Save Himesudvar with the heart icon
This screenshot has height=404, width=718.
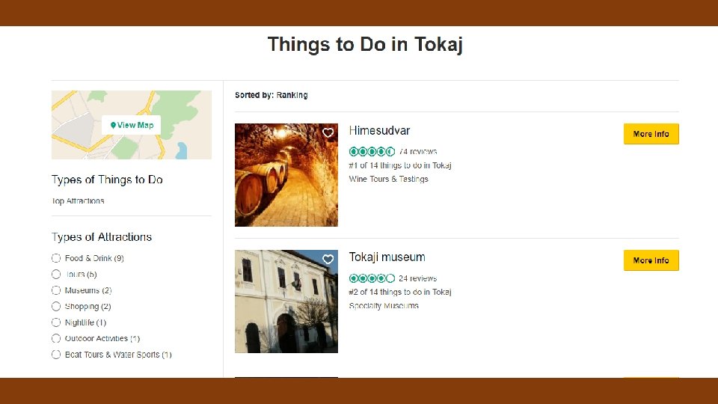(x=328, y=133)
